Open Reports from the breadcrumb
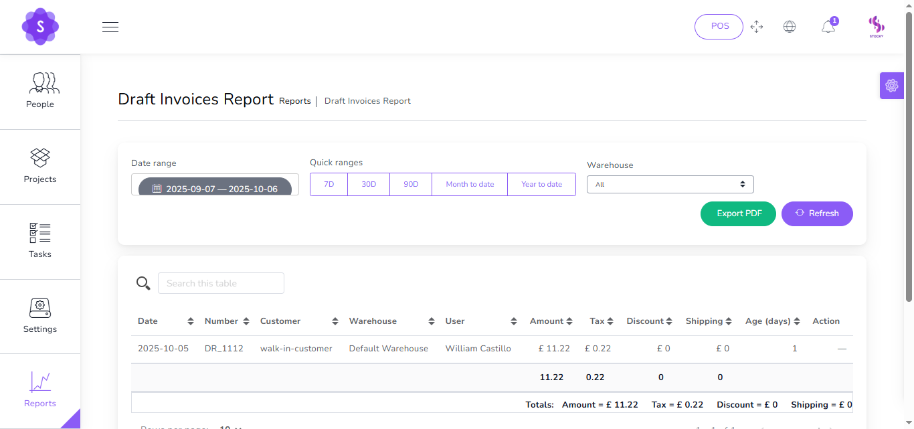Image resolution: width=914 pixels, height=429 pixels. coord(295,100)
